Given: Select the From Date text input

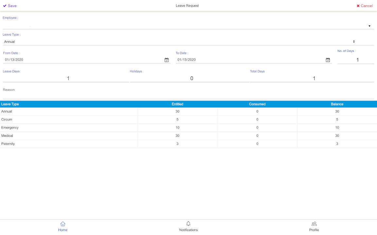Looking at the screenshot, I should [83, 60].
